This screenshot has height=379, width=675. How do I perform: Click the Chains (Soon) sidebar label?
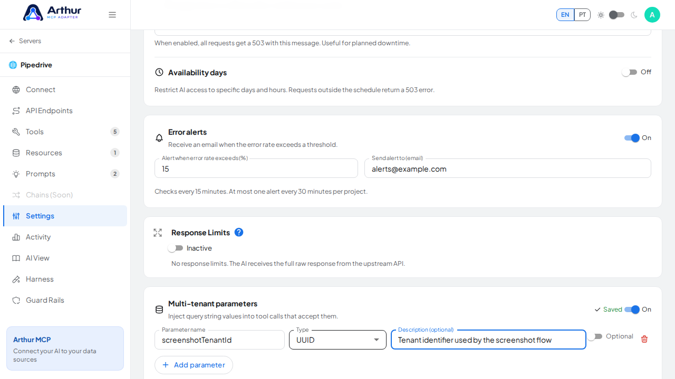point(50,195)
